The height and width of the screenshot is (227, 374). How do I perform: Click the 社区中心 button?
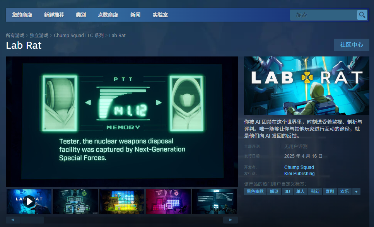[x=351, y=45]
